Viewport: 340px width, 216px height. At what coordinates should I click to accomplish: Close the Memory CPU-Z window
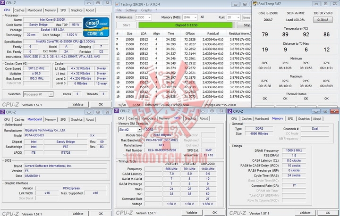tap(334, 111)
